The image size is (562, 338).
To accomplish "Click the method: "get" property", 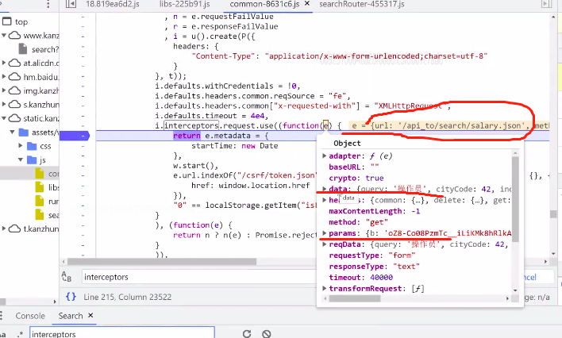I will click(x=359, y=222).
